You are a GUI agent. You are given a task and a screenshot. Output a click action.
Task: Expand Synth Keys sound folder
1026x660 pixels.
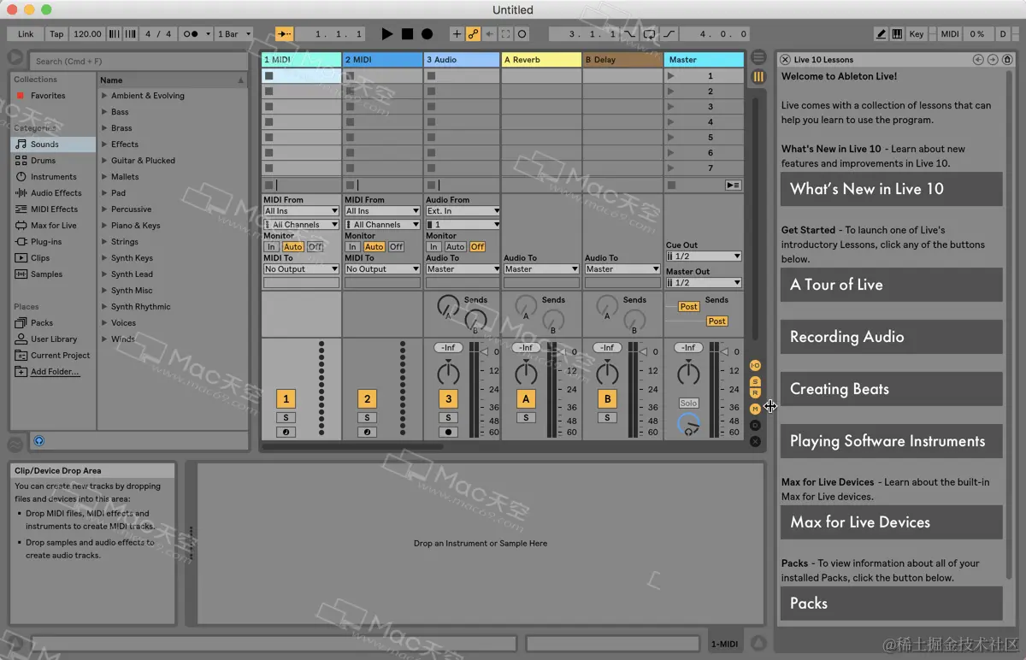coord(104,258)
